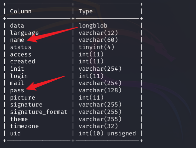Click the 'created' column name
Screen dimensions: 196x148
coord(23,61)
